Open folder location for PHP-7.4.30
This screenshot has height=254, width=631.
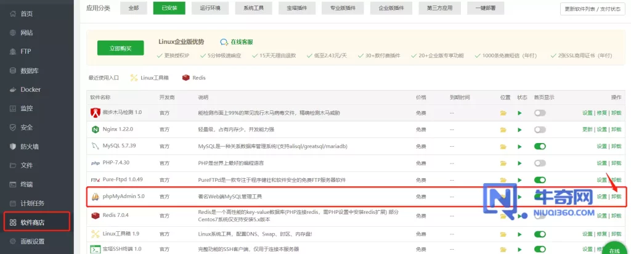coord(503,163)
